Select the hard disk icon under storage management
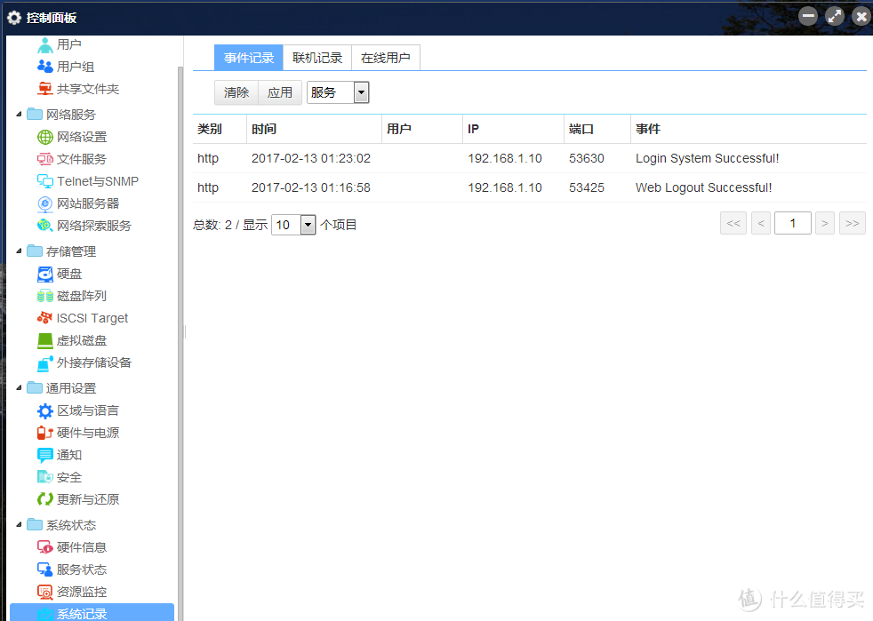 (x=45, y=274)
